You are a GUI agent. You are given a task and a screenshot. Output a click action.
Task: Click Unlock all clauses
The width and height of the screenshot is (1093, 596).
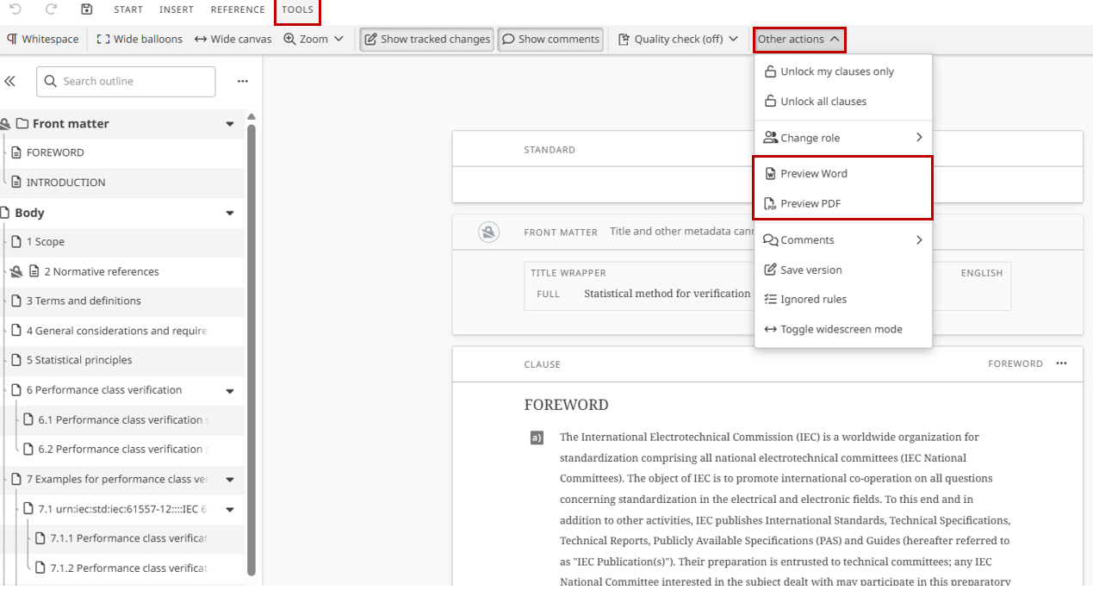pos(823,102)
